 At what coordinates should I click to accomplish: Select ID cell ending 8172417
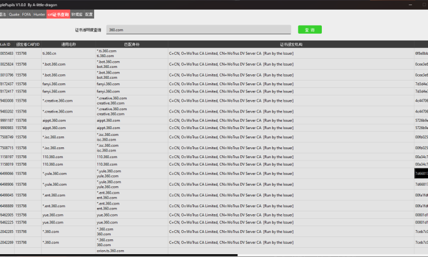click(7, 91)
